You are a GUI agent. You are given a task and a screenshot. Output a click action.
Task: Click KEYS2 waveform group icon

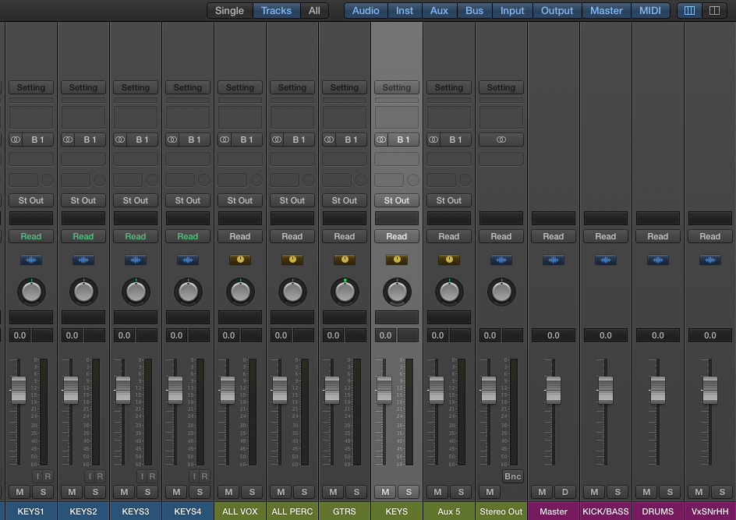coord(83,260)
